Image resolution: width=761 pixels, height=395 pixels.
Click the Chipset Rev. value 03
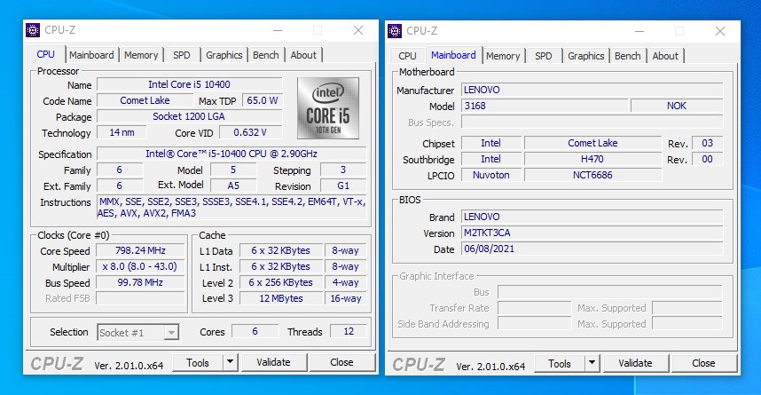click(708, 143)
